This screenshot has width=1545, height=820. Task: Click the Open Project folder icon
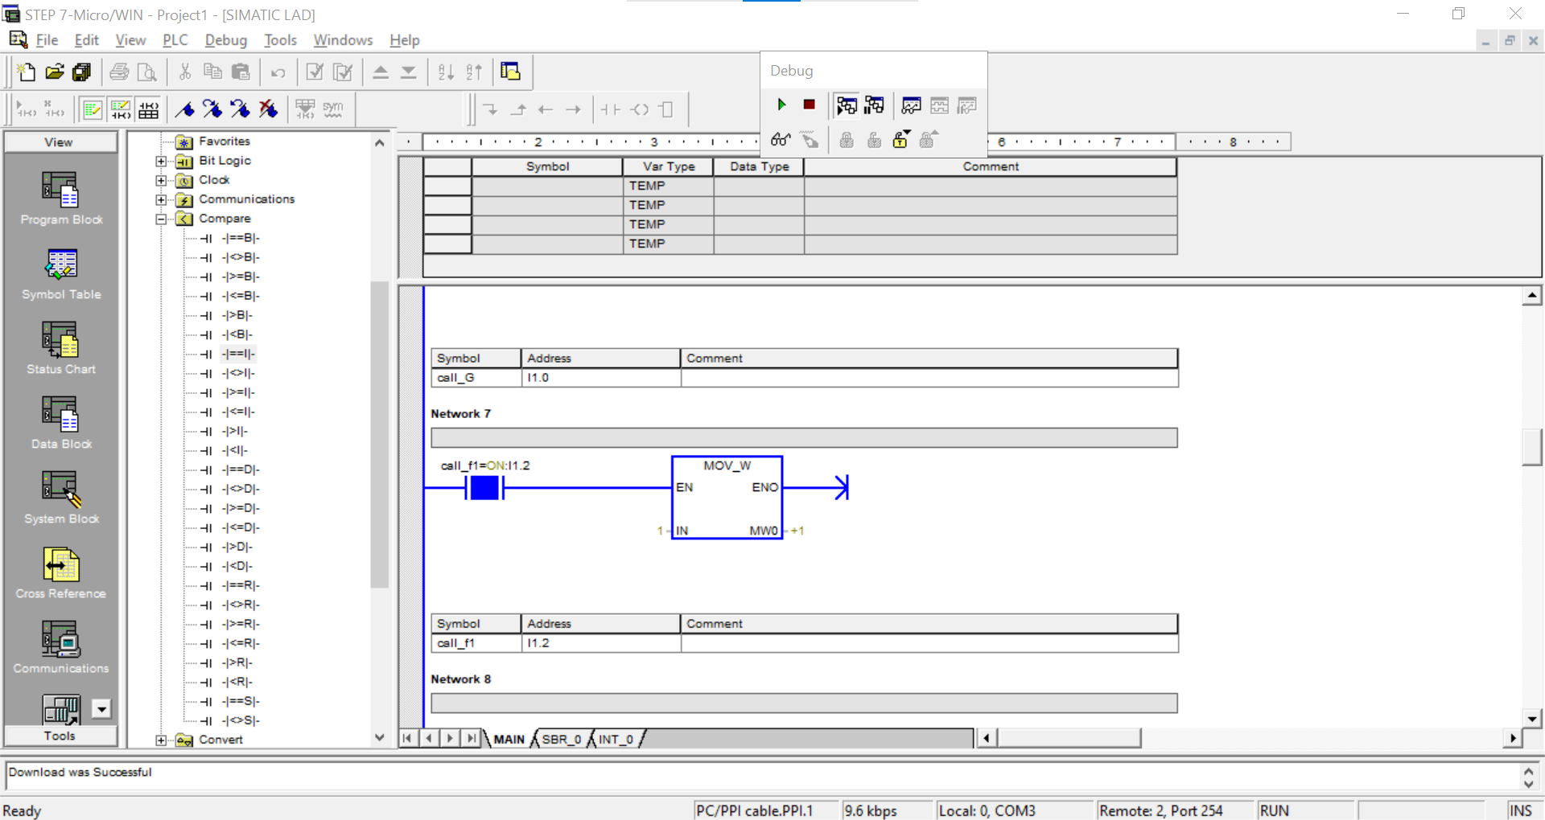[54, 72]
